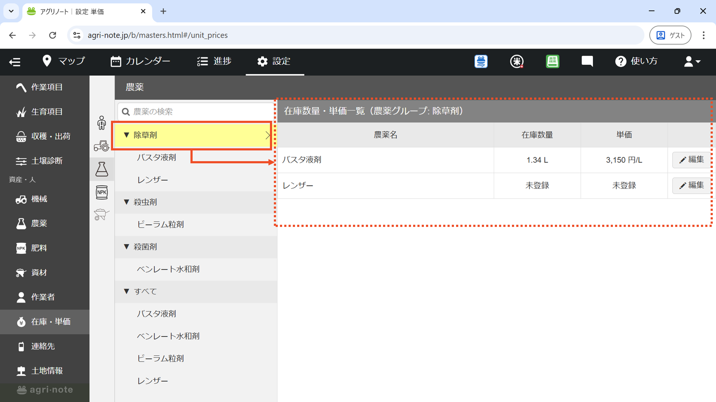
Task: Go back with the browser back arrow
Action: pos(13,35)
